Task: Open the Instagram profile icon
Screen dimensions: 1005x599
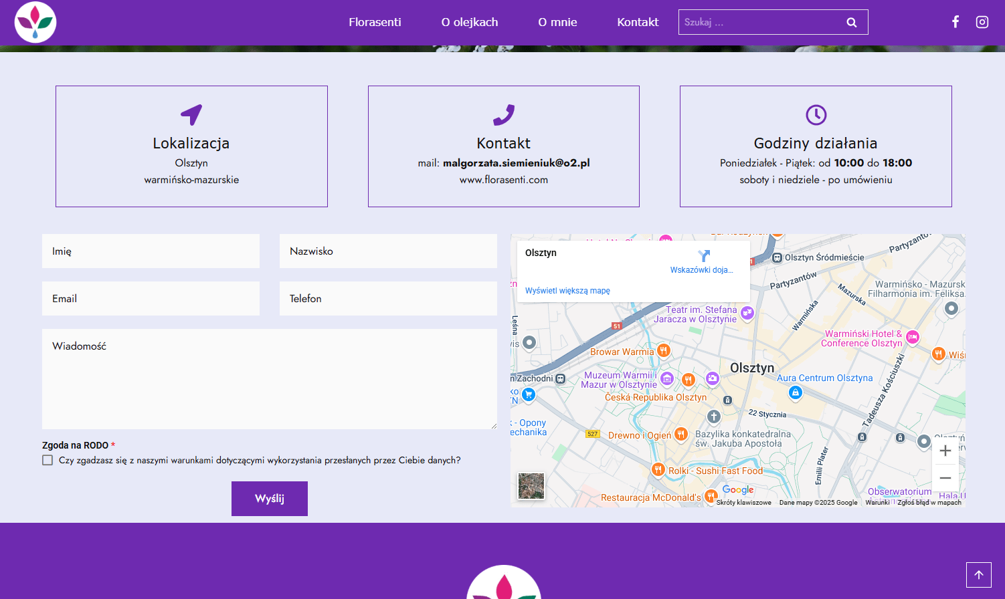Action: pos(982,22)
